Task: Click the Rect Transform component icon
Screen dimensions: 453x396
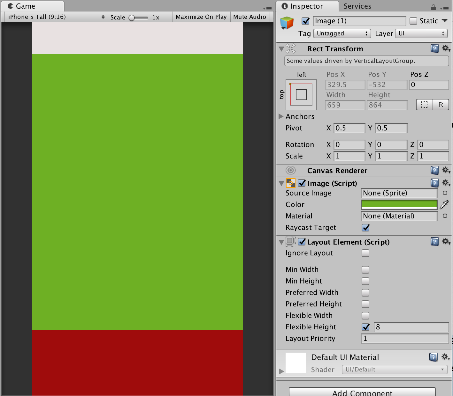Action: click(291, 48)
